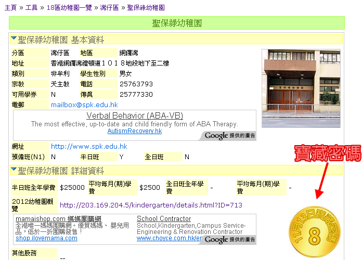Click the 學生性別 label cell
Image resolution: width=362 pixels, height=260 pixels.
pos(98,74)
